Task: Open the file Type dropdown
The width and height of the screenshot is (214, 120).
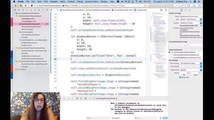Action: [x=191, y=19]
